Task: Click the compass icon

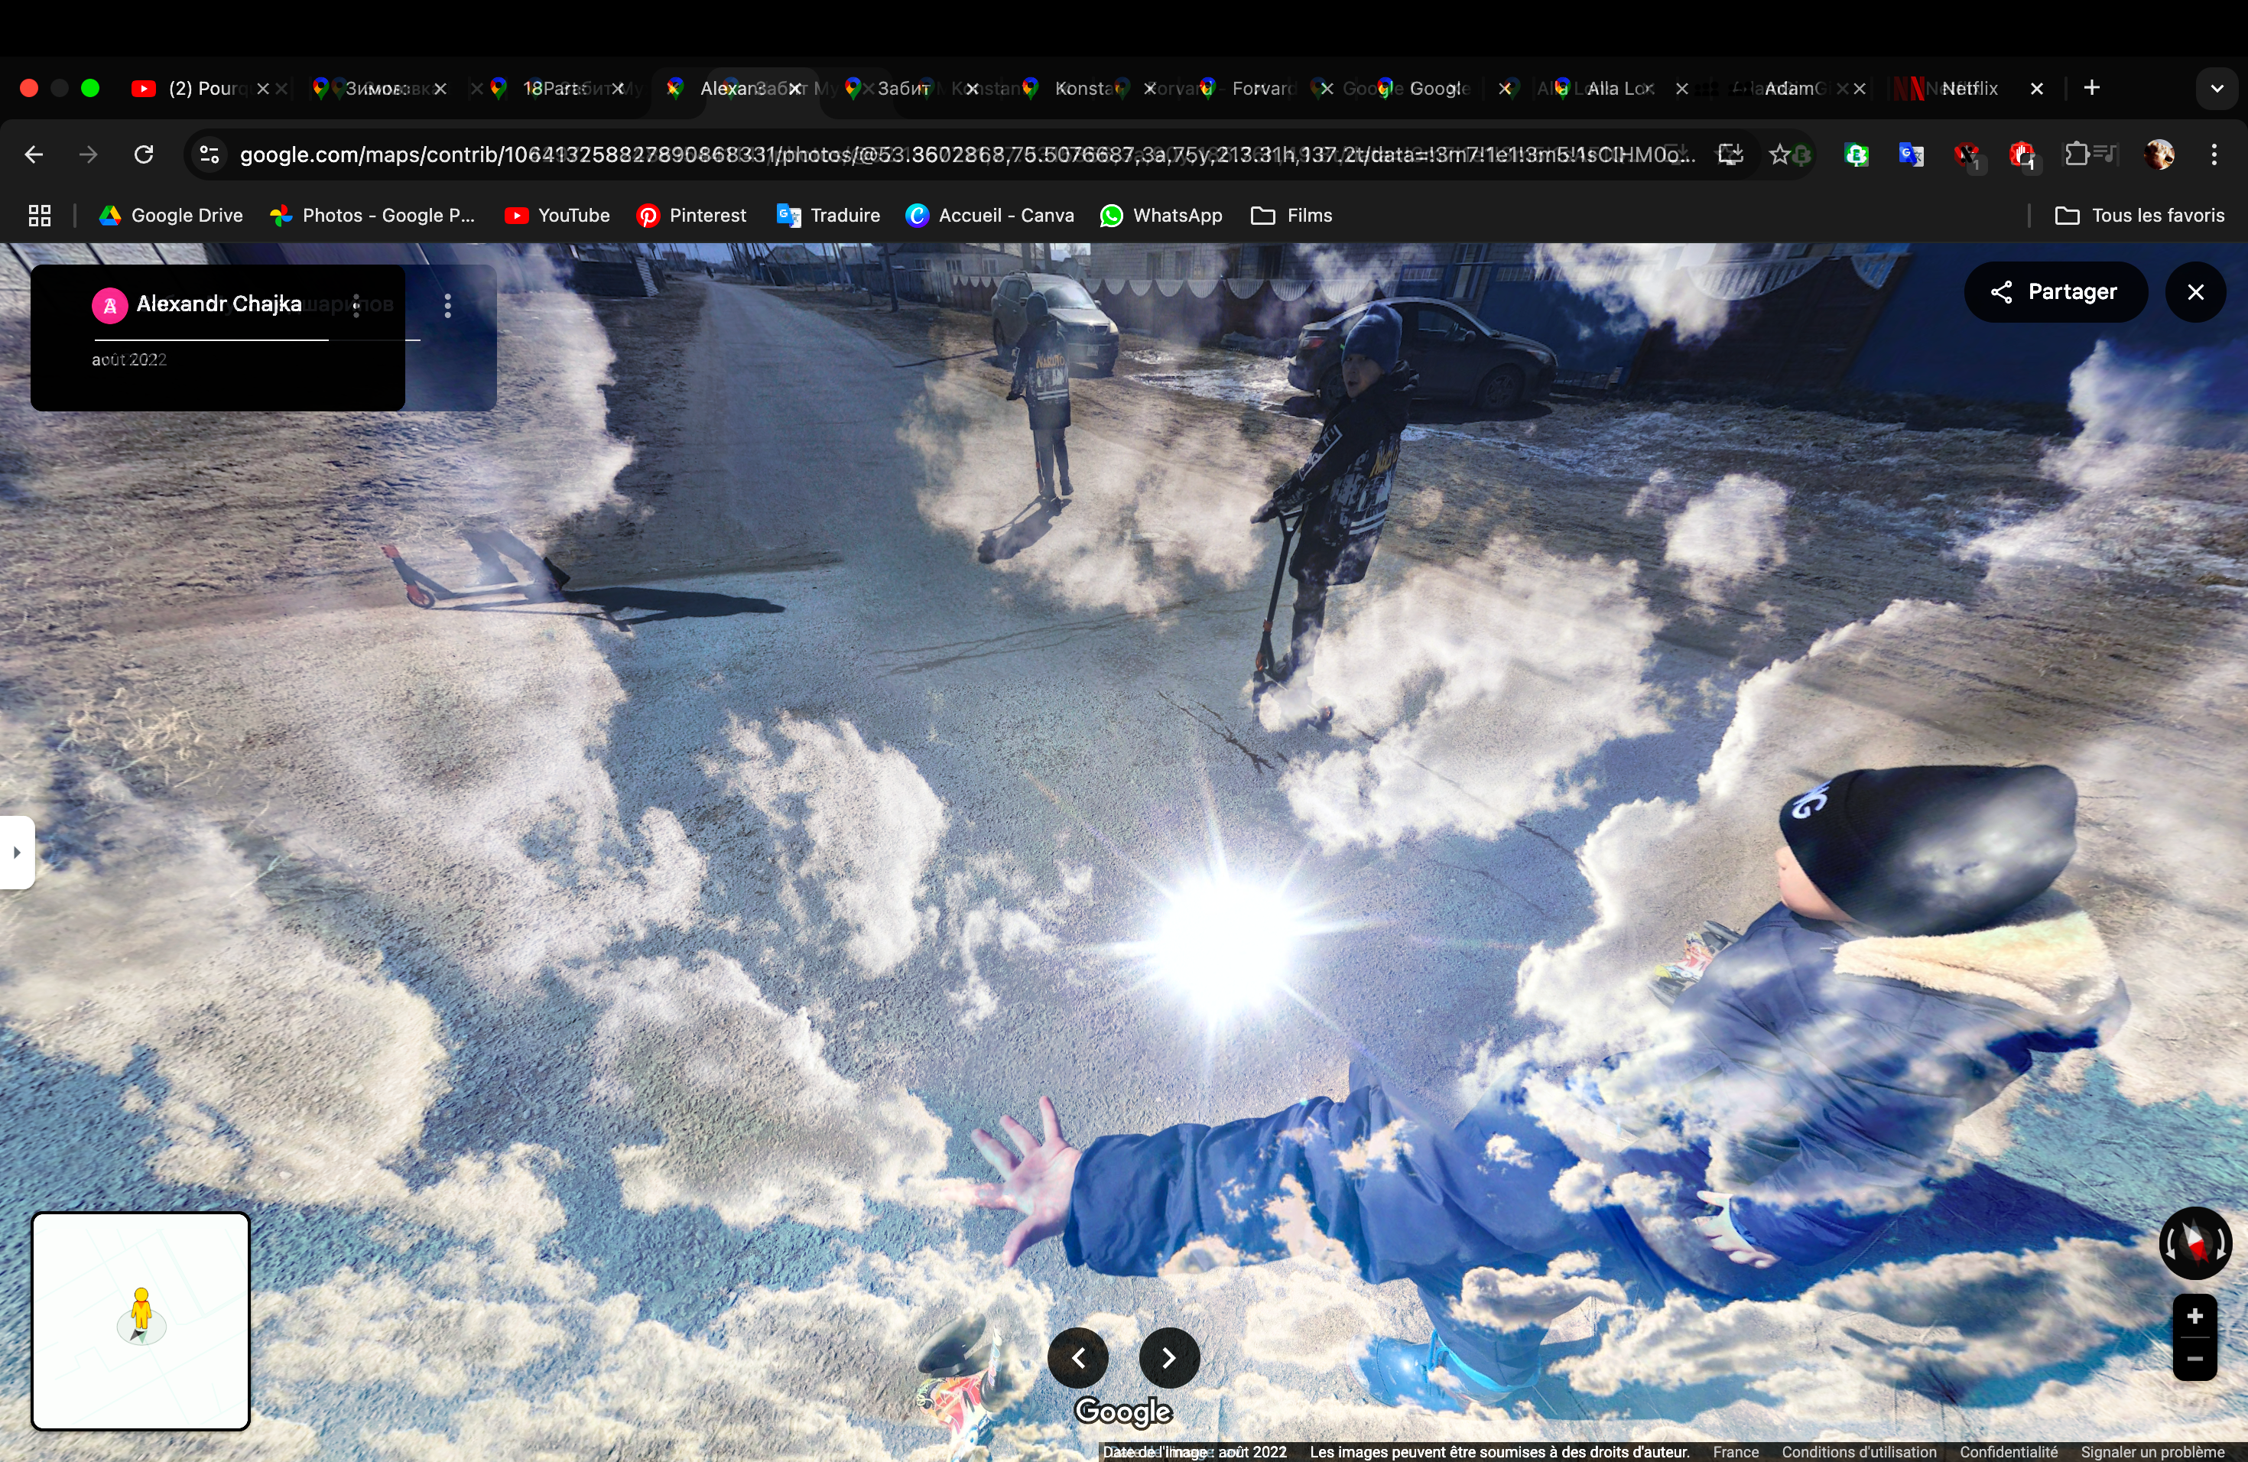Action: tap(2194, 1242)
